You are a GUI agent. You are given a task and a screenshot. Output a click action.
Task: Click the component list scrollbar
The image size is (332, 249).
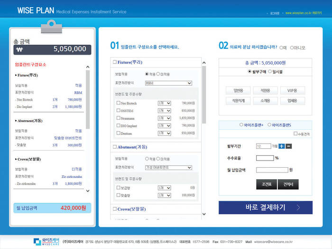pyautogui.click(x=87, y=100)
